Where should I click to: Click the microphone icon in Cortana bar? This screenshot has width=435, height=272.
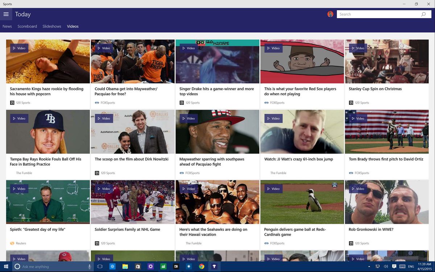90,267
